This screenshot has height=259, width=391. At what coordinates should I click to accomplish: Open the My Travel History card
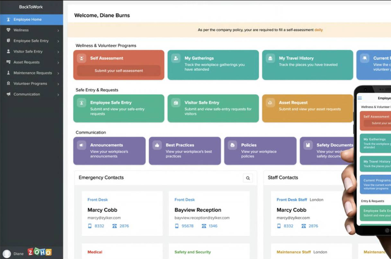(307, 65)
